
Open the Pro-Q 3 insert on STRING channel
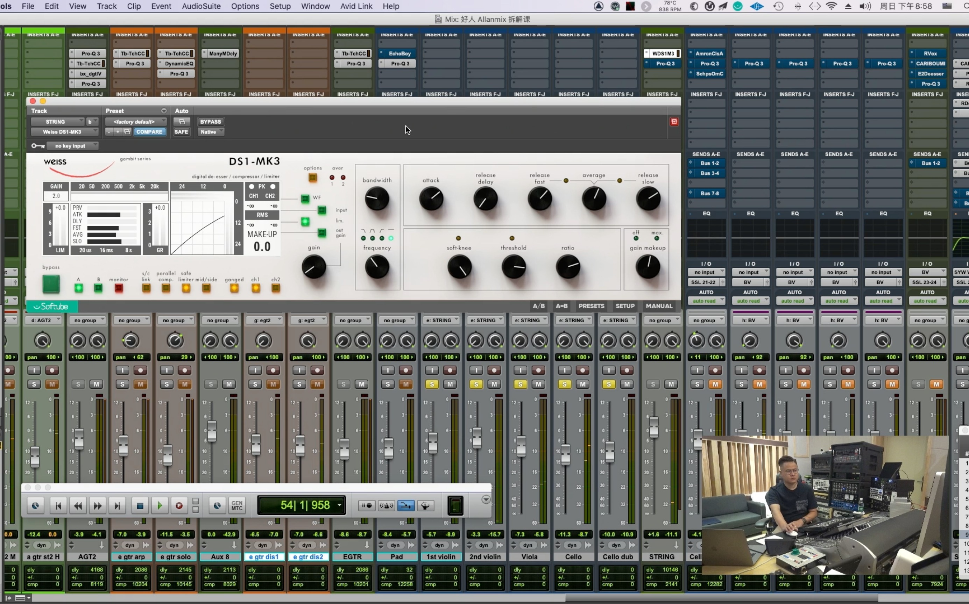(665, 64)
